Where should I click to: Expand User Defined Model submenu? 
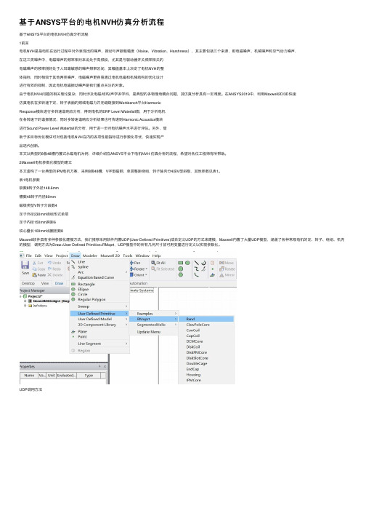pyautogui.click(x=99, y=319)
